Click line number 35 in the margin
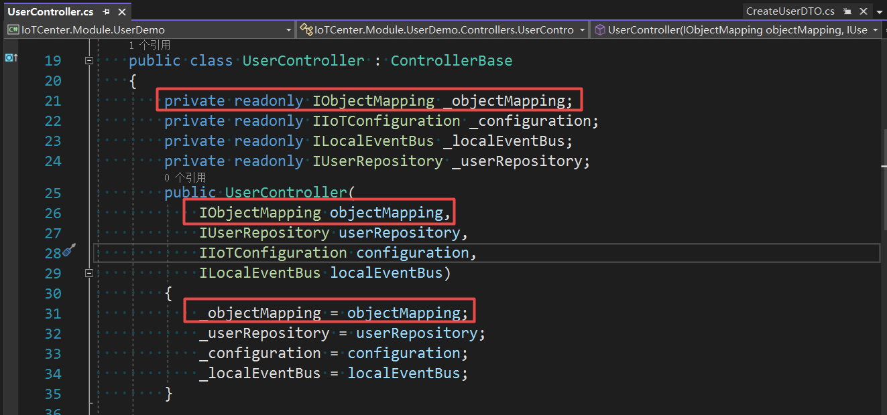 [x=52, y=394]
